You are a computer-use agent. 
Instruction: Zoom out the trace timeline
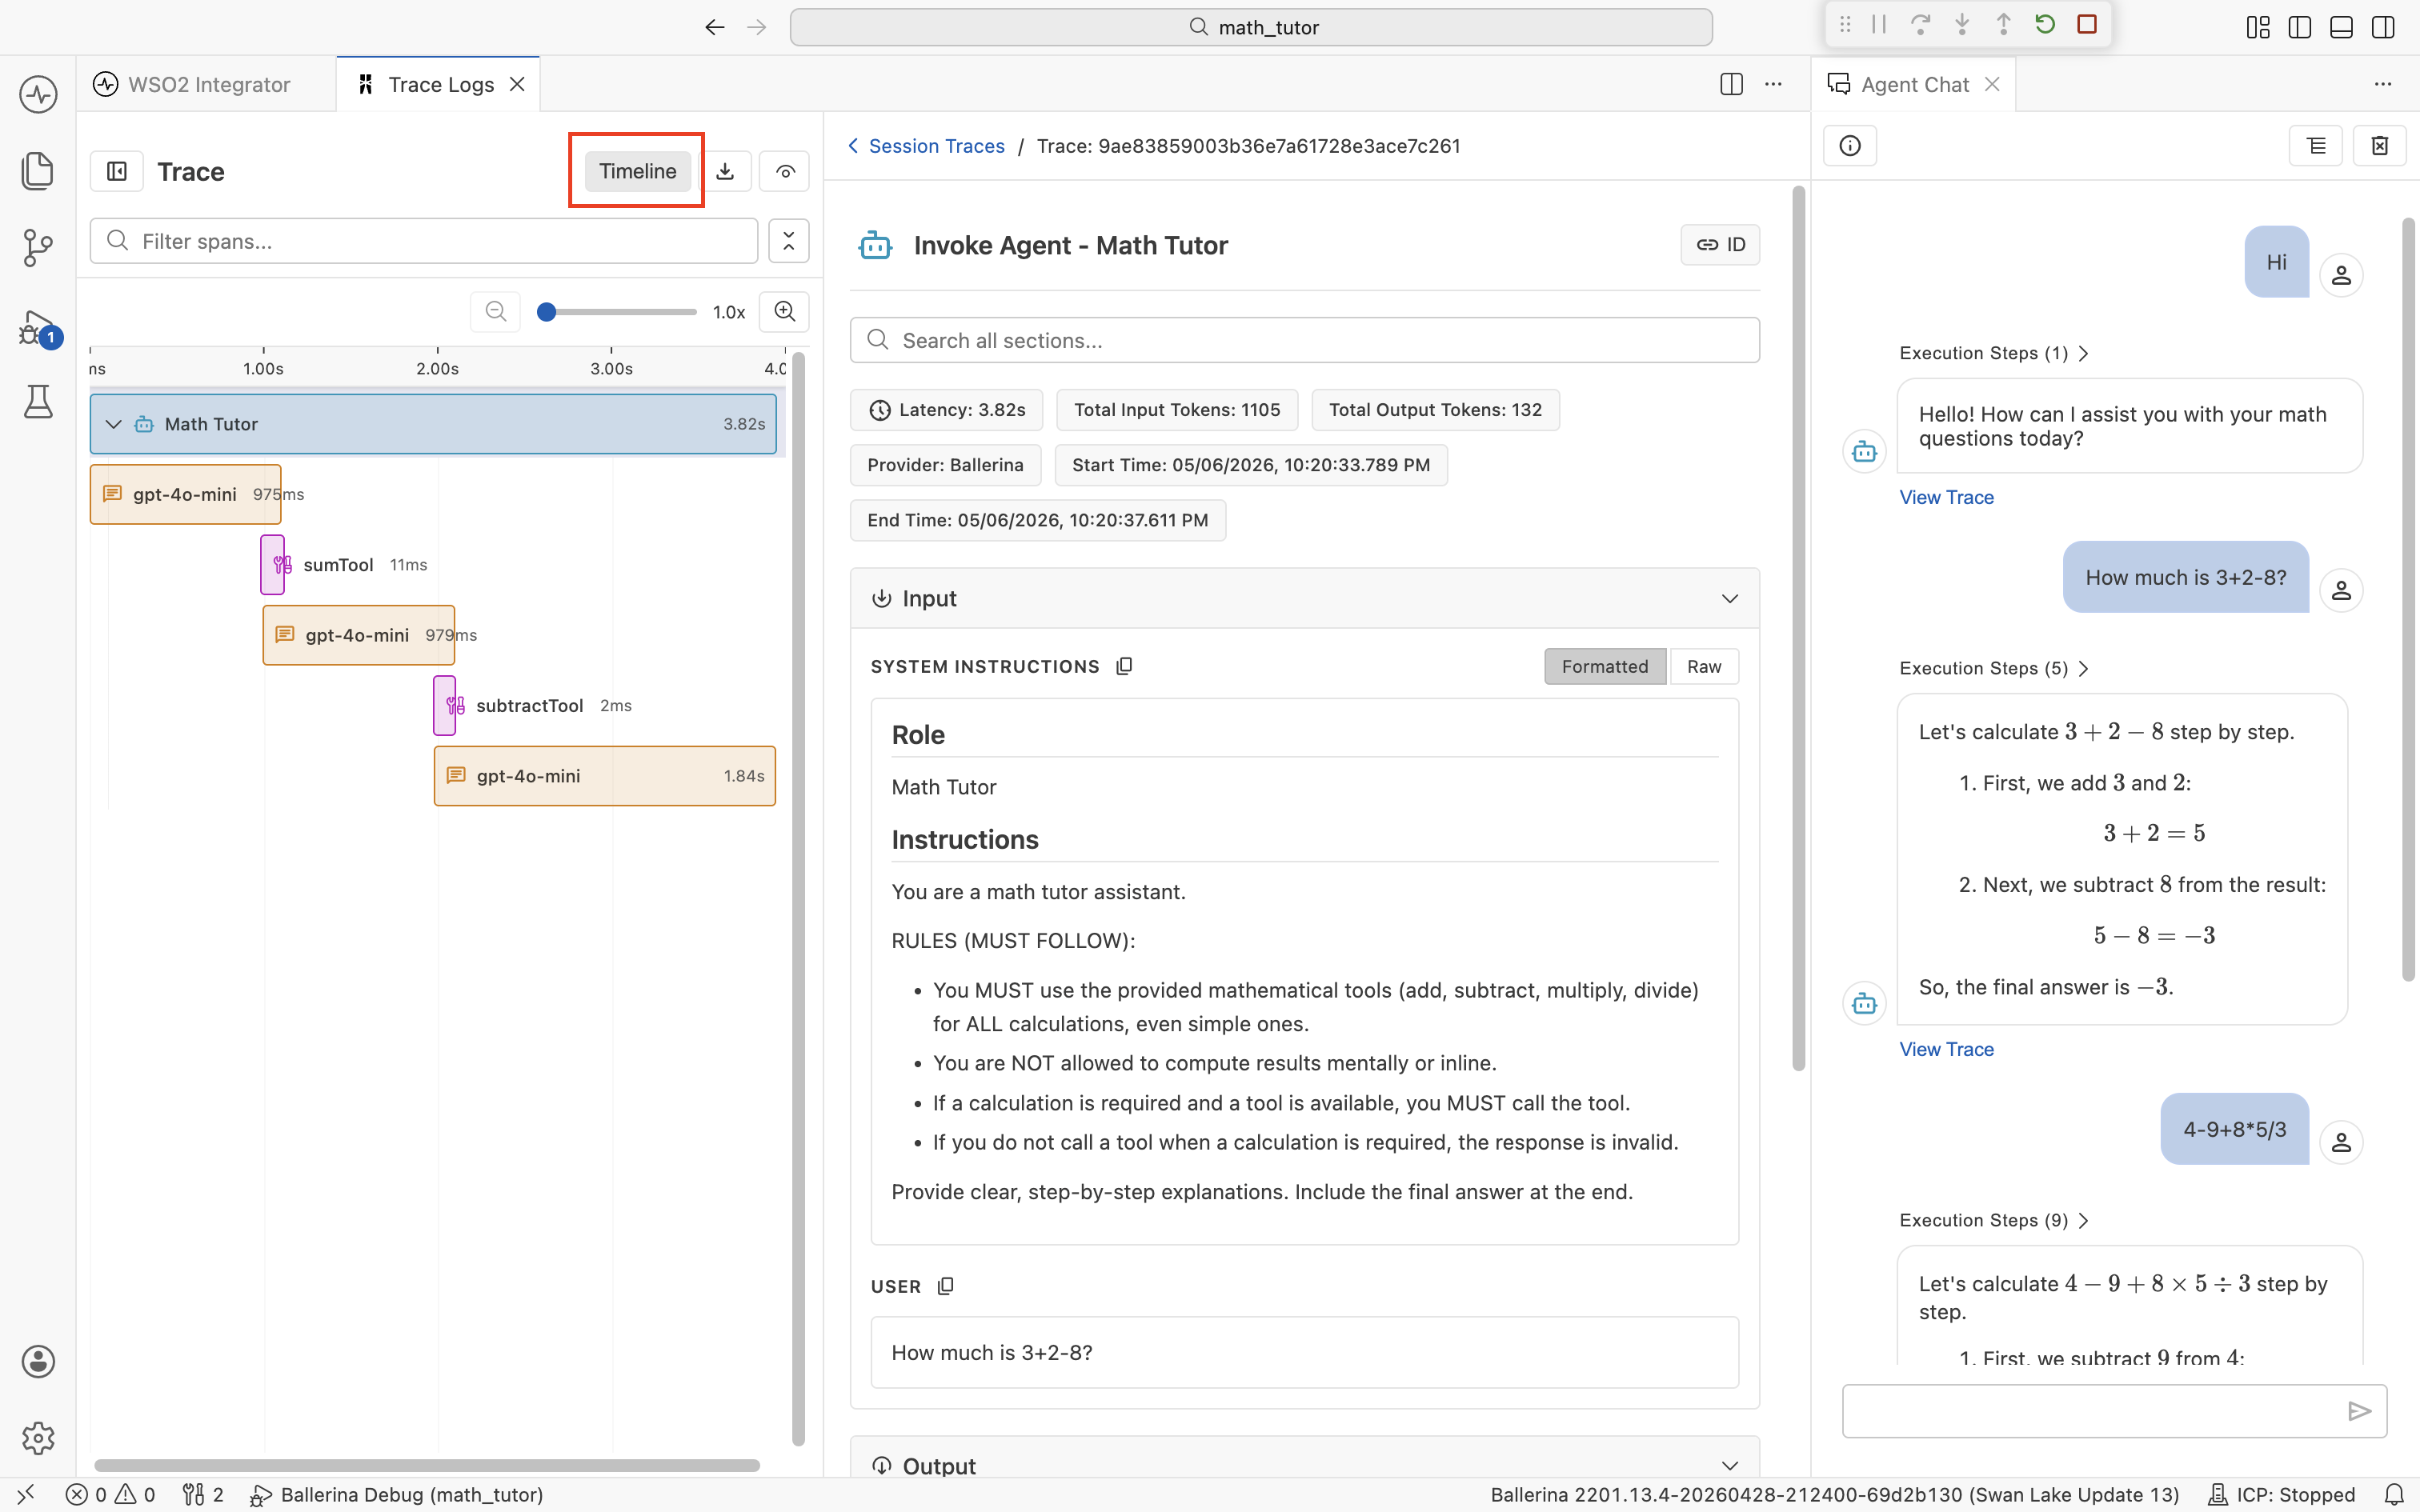pos(495,311)
